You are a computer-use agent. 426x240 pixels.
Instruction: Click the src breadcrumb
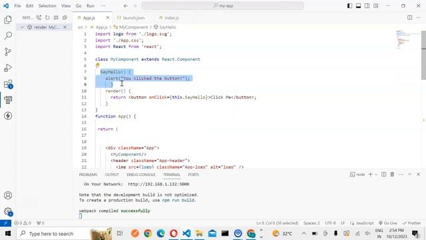81,27
